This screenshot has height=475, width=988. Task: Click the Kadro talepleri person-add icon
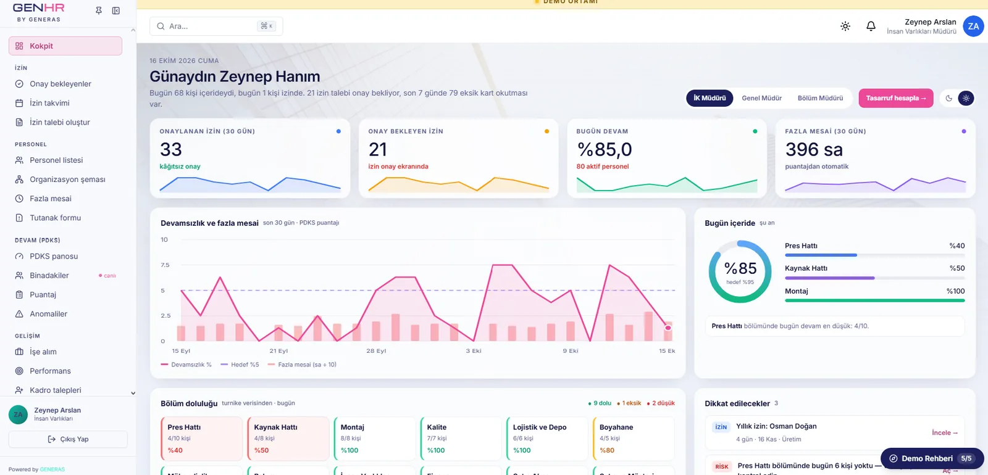tap(19, 390)
